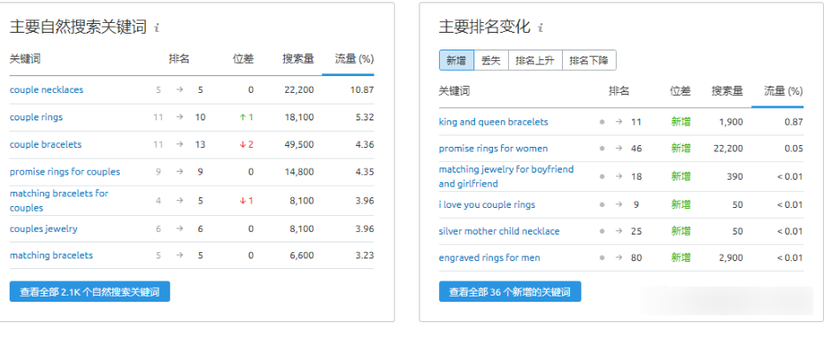Switch to the 丢失 tab

point(491,60)
